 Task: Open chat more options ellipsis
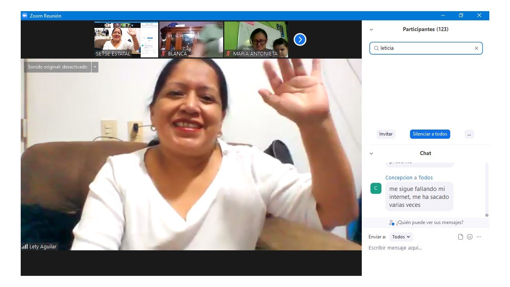(x=479, y=237)
